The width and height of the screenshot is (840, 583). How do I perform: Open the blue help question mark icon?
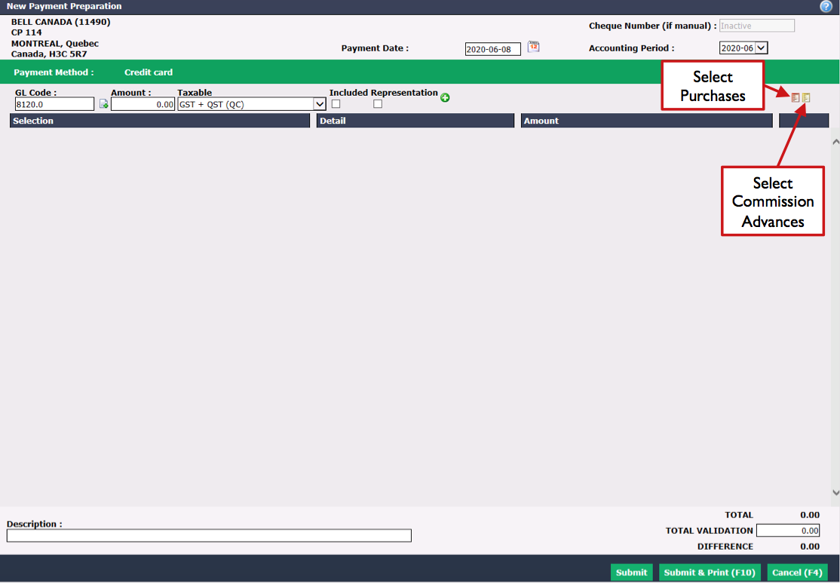(826, 7)
